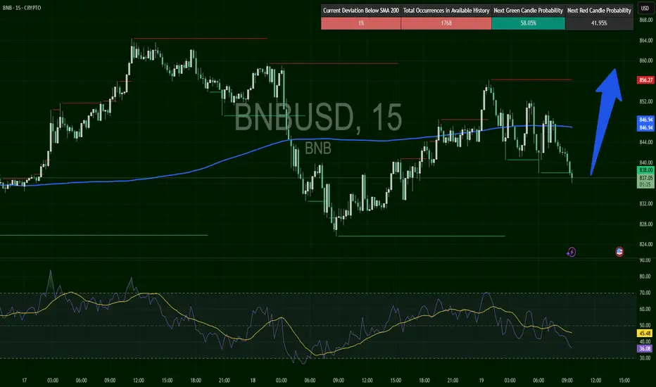Click the 868.00 price axis label
Image resolution: width=656 pixels, height=387 pixels.
[x=645, y=20]
